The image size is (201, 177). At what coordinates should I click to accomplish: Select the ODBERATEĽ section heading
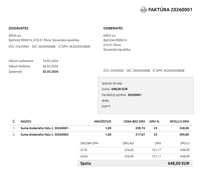[x=113, y=28]
